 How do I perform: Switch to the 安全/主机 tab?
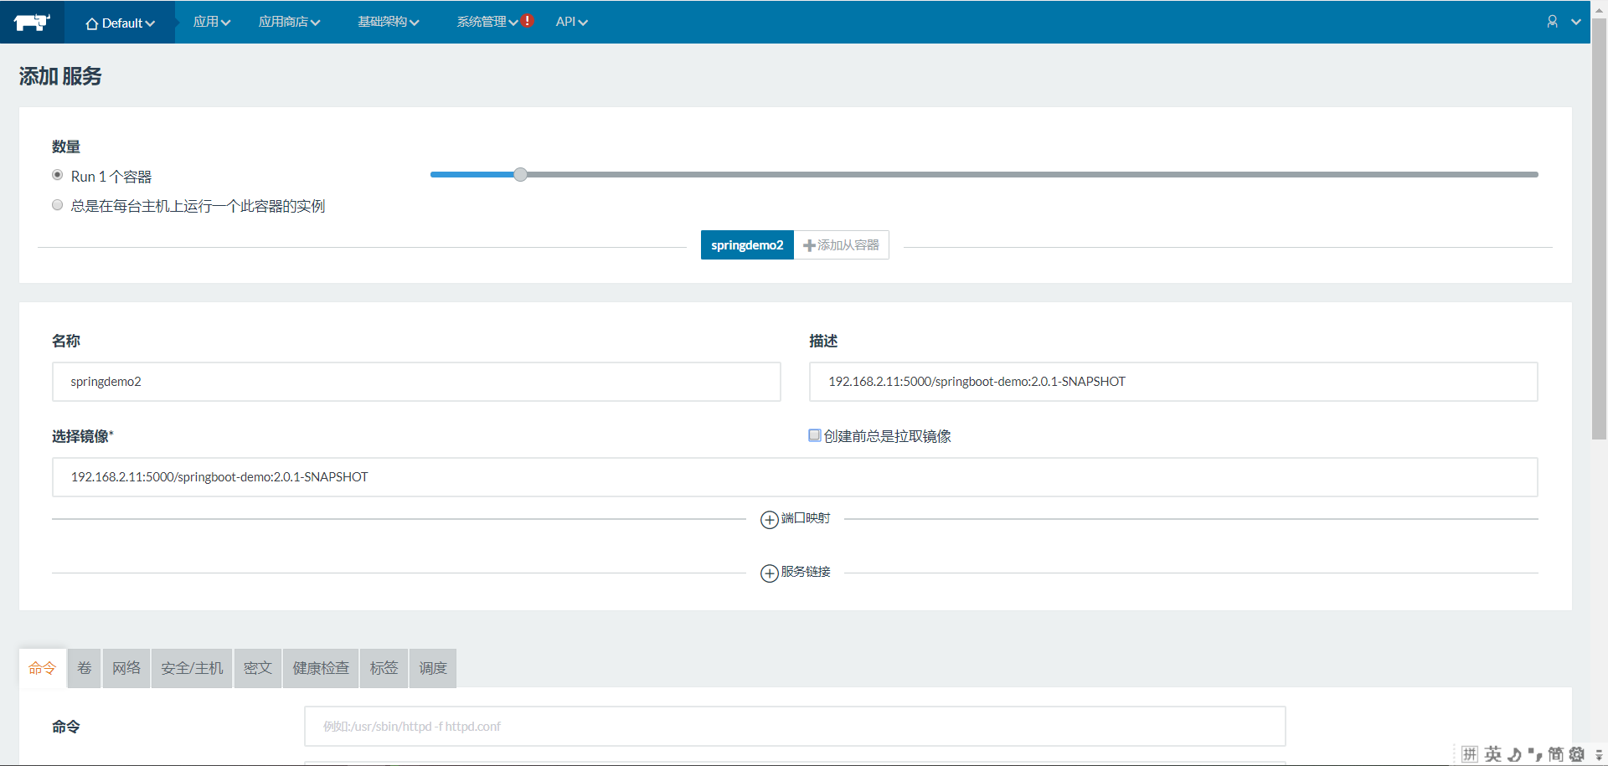(x=192, y=668)
